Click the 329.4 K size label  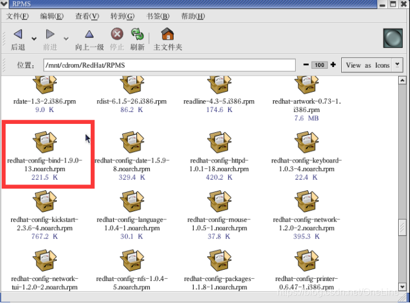(x=132, y=177)
